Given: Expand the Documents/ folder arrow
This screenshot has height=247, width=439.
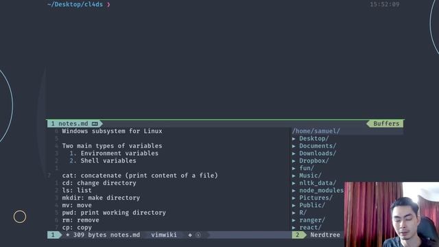Looking at the screenshot, I should [x=294, y=146].
